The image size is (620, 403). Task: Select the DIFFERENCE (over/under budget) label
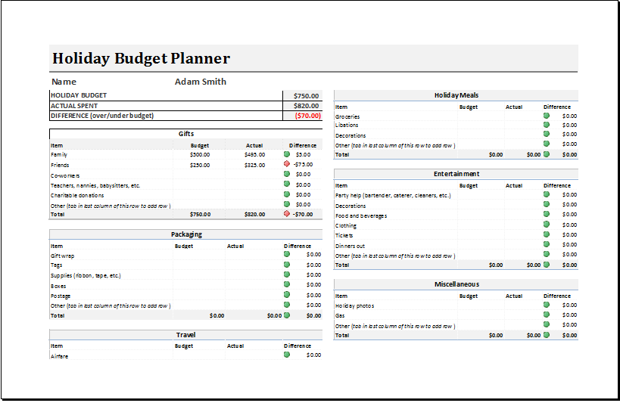tap(102, 116)
